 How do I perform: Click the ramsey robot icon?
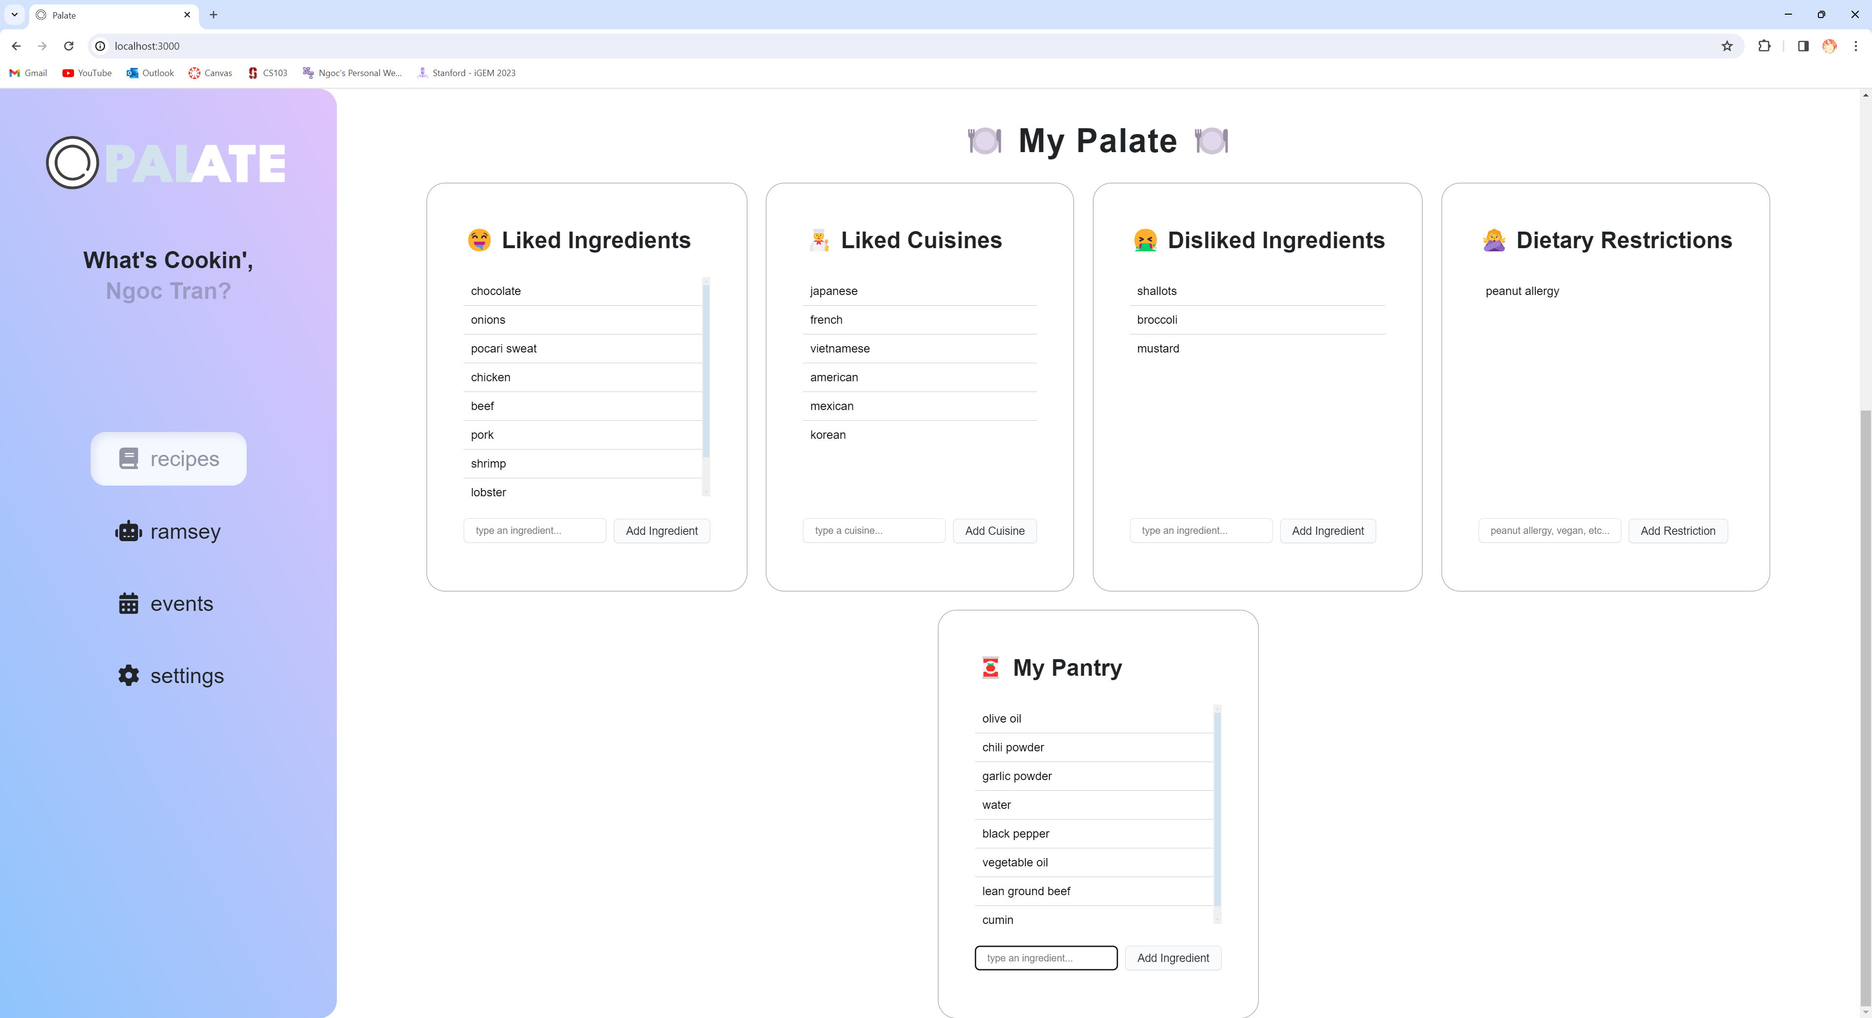(x=129, y=532)
